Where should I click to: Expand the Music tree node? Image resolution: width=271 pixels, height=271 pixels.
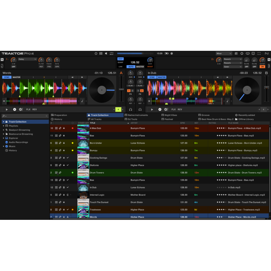pyautogui.click(x=3, y=146)
